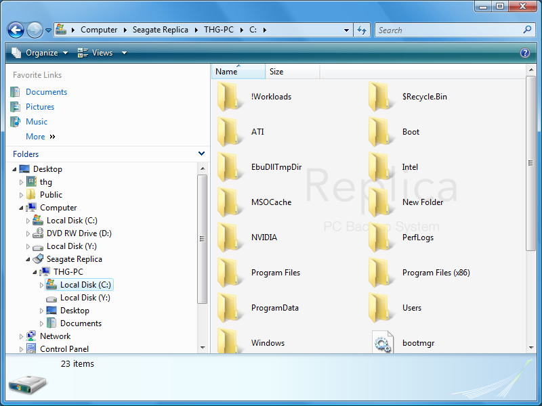Collapse the Folders pane with its chevron
The width and height of the screenshot is (542, 406).
(x=201, y=154)
